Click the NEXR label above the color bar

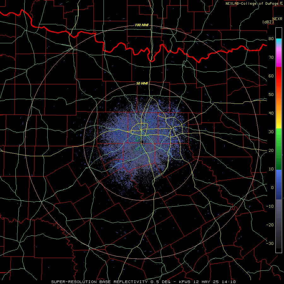coord(277,19)
